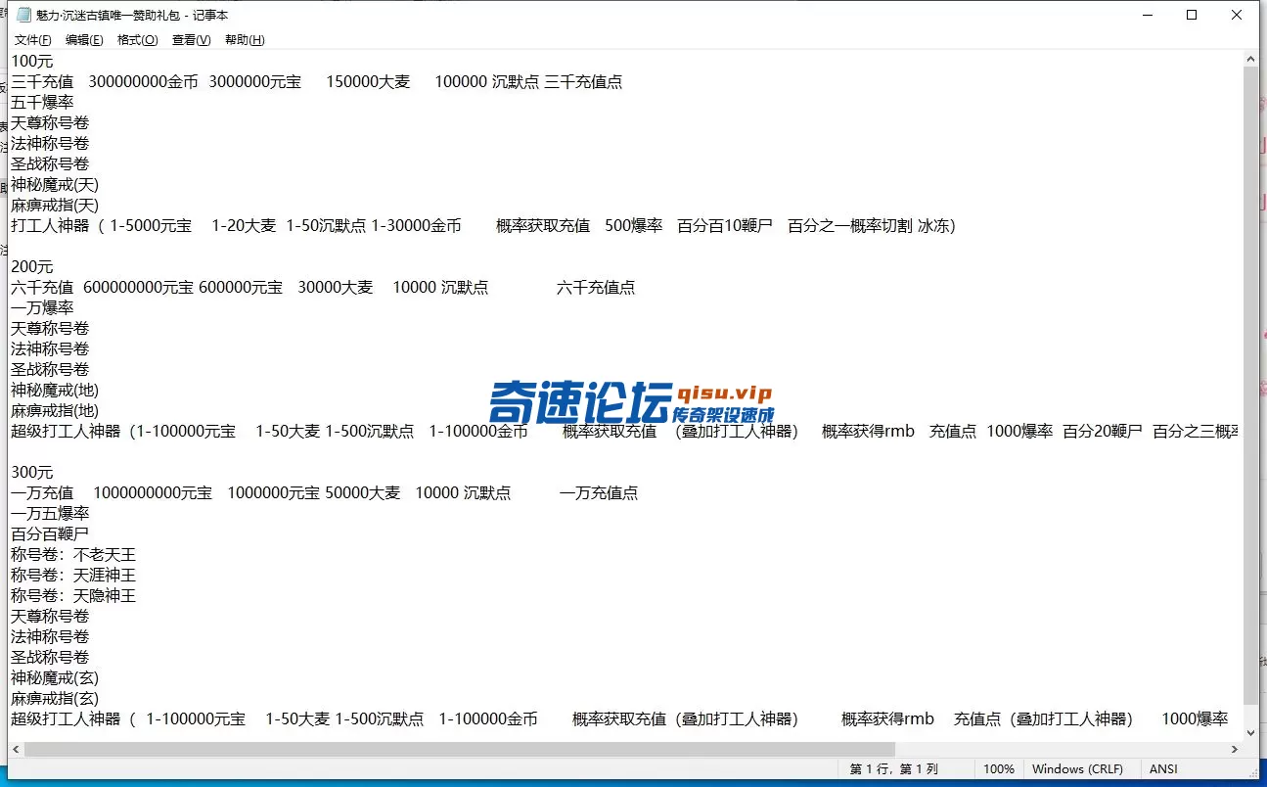Viewport: 1267px width, 787px height.
Task: Click the 五千爆率 line
Action: click(x=42, y=103)
